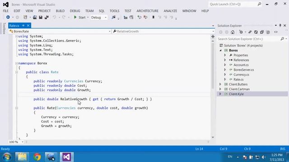Open the WINDOW menu

pos(189,11)
